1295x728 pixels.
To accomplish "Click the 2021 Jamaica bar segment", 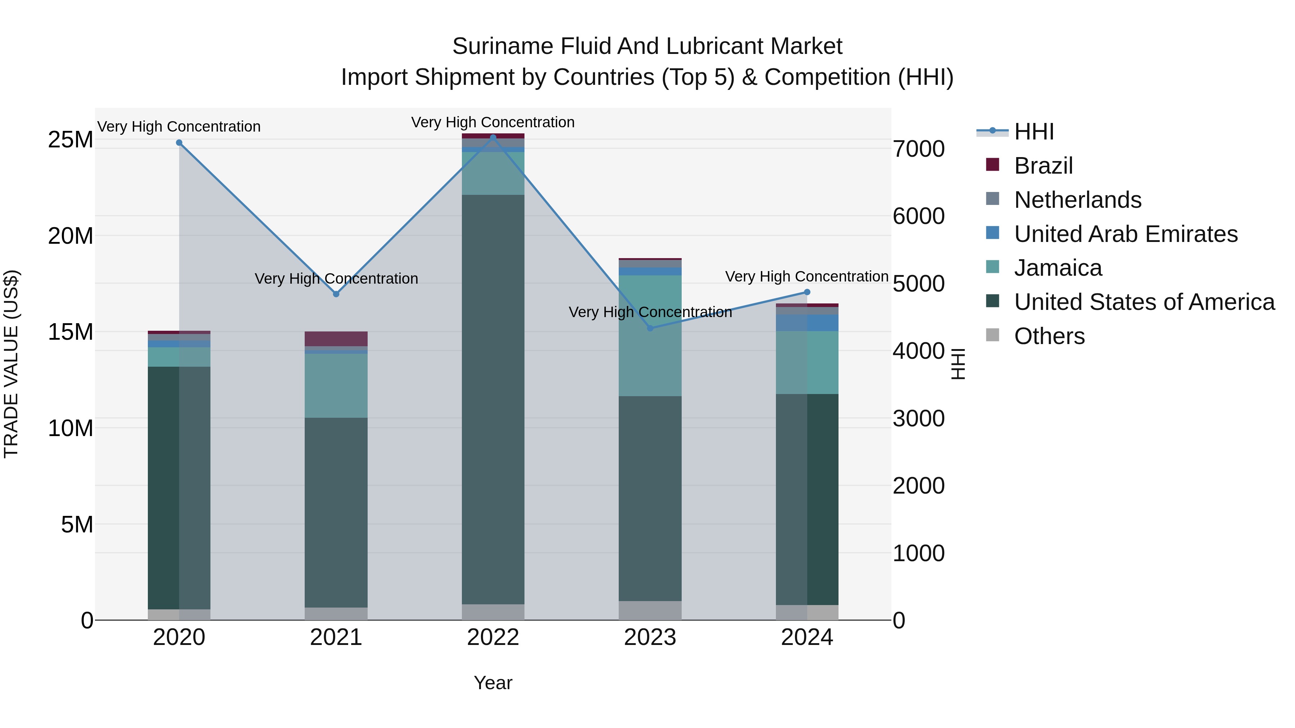I will click(x=336, y=386).
